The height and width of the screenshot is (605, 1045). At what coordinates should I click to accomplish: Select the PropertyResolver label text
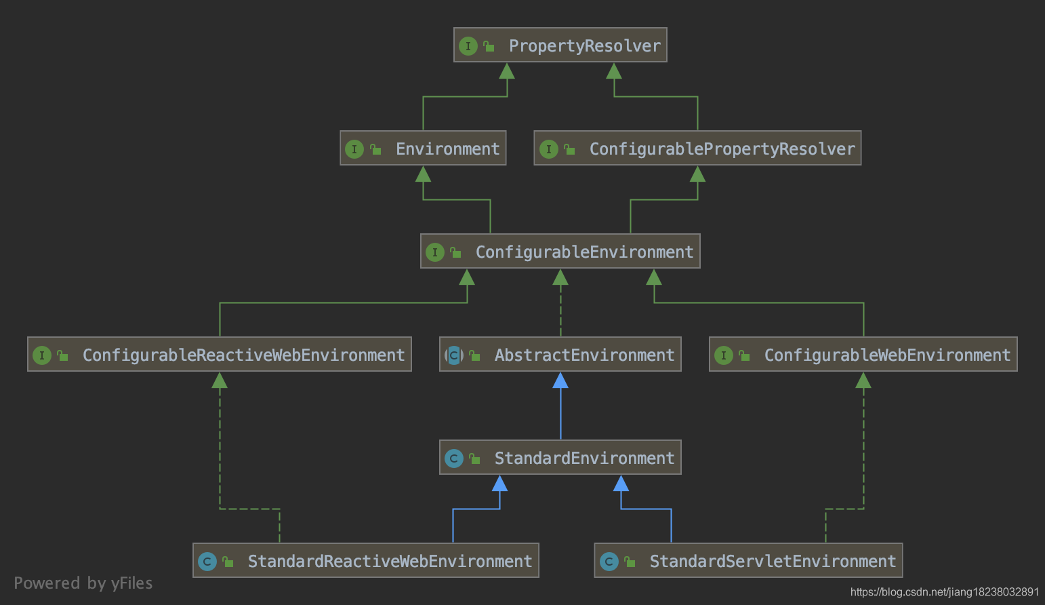[x=585, y=46]
